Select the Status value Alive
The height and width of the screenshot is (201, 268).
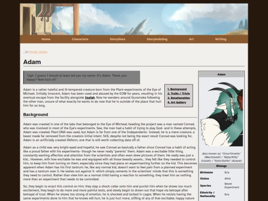pyautogui.click(x=228, y=179)
